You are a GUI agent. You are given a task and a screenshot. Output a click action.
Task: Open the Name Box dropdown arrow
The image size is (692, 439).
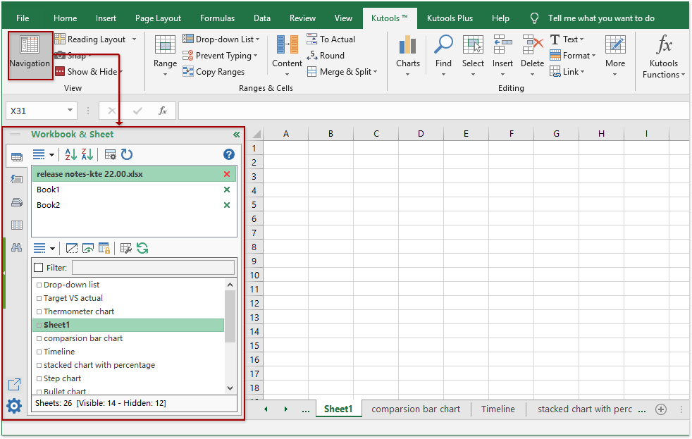69,111
